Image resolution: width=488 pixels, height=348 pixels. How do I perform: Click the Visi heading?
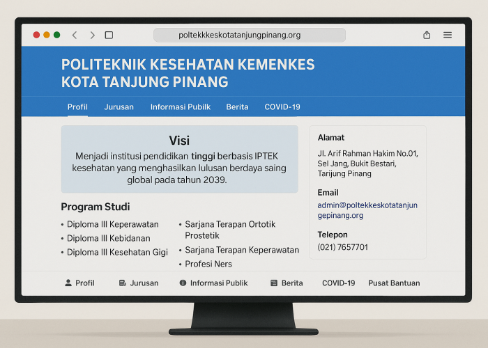(179, 141)
